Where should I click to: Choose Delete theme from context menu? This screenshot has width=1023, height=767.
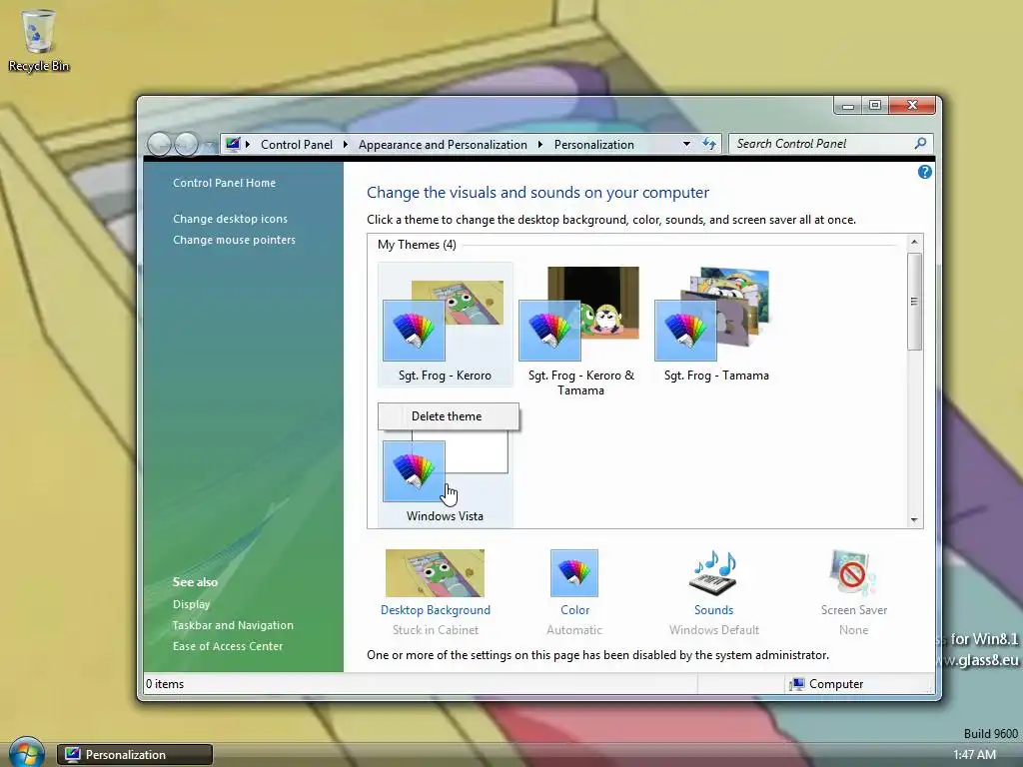click(x=449, y=416)
